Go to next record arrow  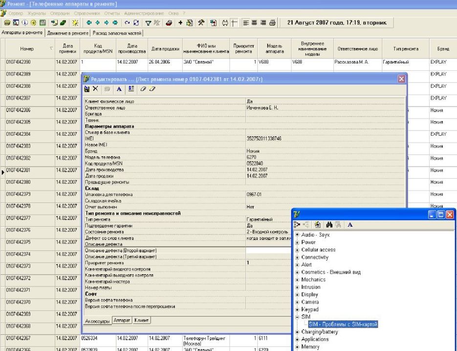coord(107,23)
